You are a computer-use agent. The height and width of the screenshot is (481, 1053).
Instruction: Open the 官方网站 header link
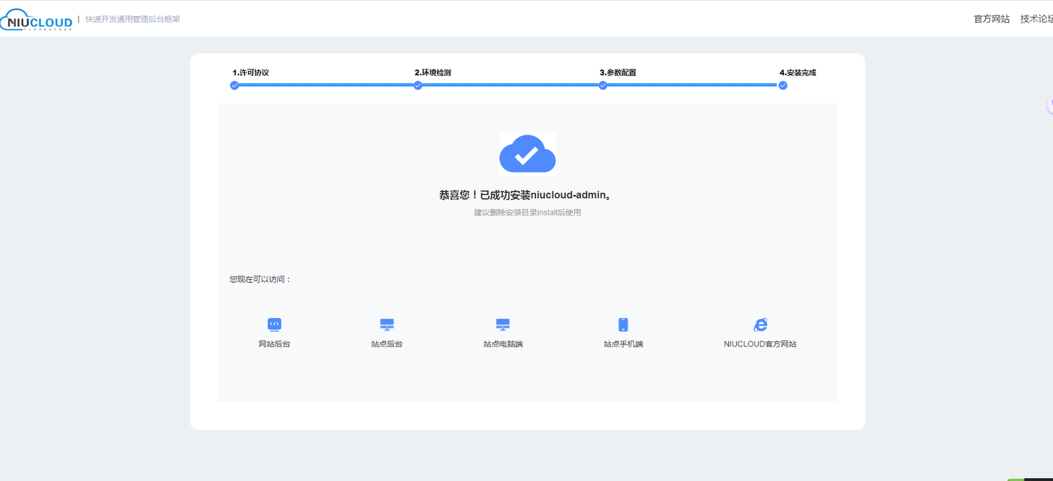tap(992, 19)
